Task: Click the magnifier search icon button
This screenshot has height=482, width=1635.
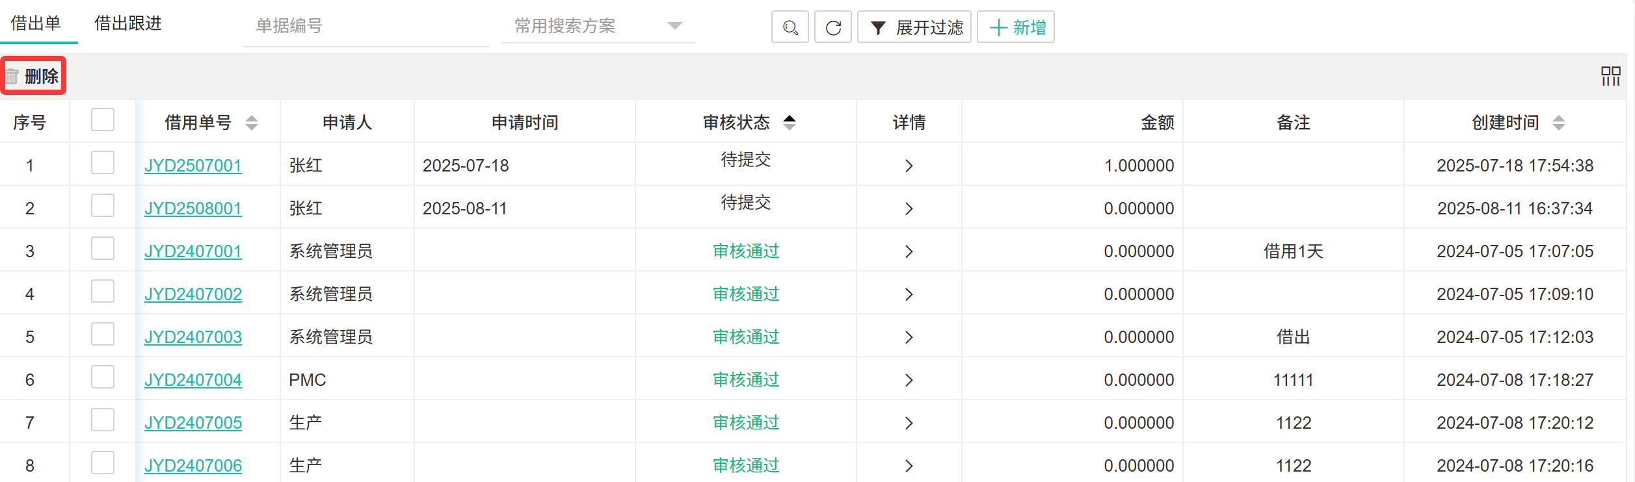Action: click(x=790, y=27)
